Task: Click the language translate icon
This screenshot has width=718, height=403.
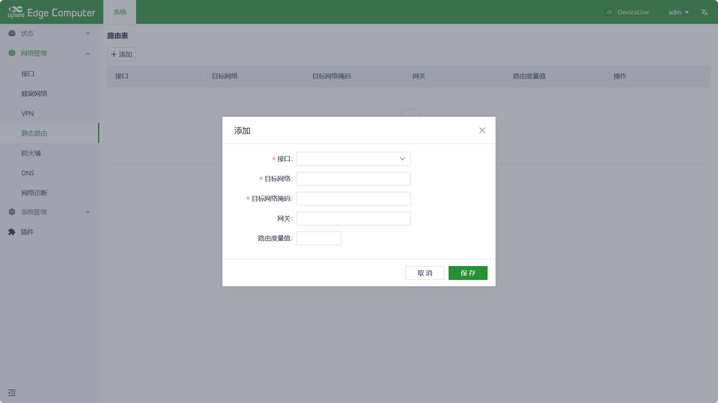Action: pyautogui.click(x=704, y=12)
